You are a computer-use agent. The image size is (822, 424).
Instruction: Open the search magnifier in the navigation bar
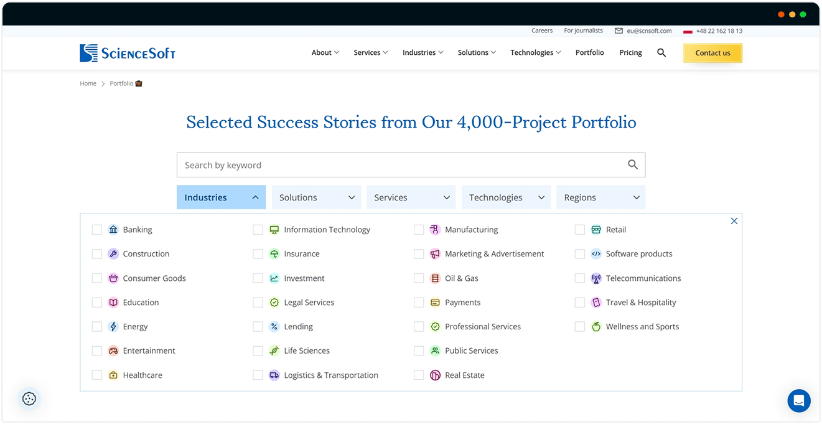click(661, 53)
